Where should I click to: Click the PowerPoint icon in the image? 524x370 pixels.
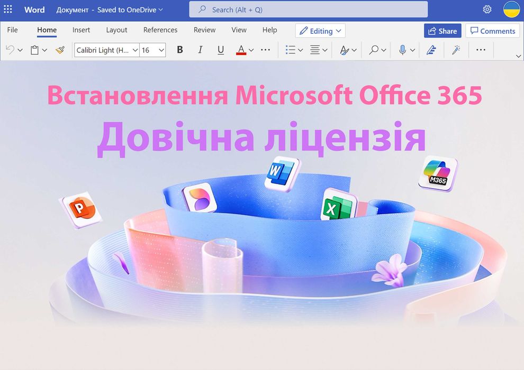[x=81, y=210]
